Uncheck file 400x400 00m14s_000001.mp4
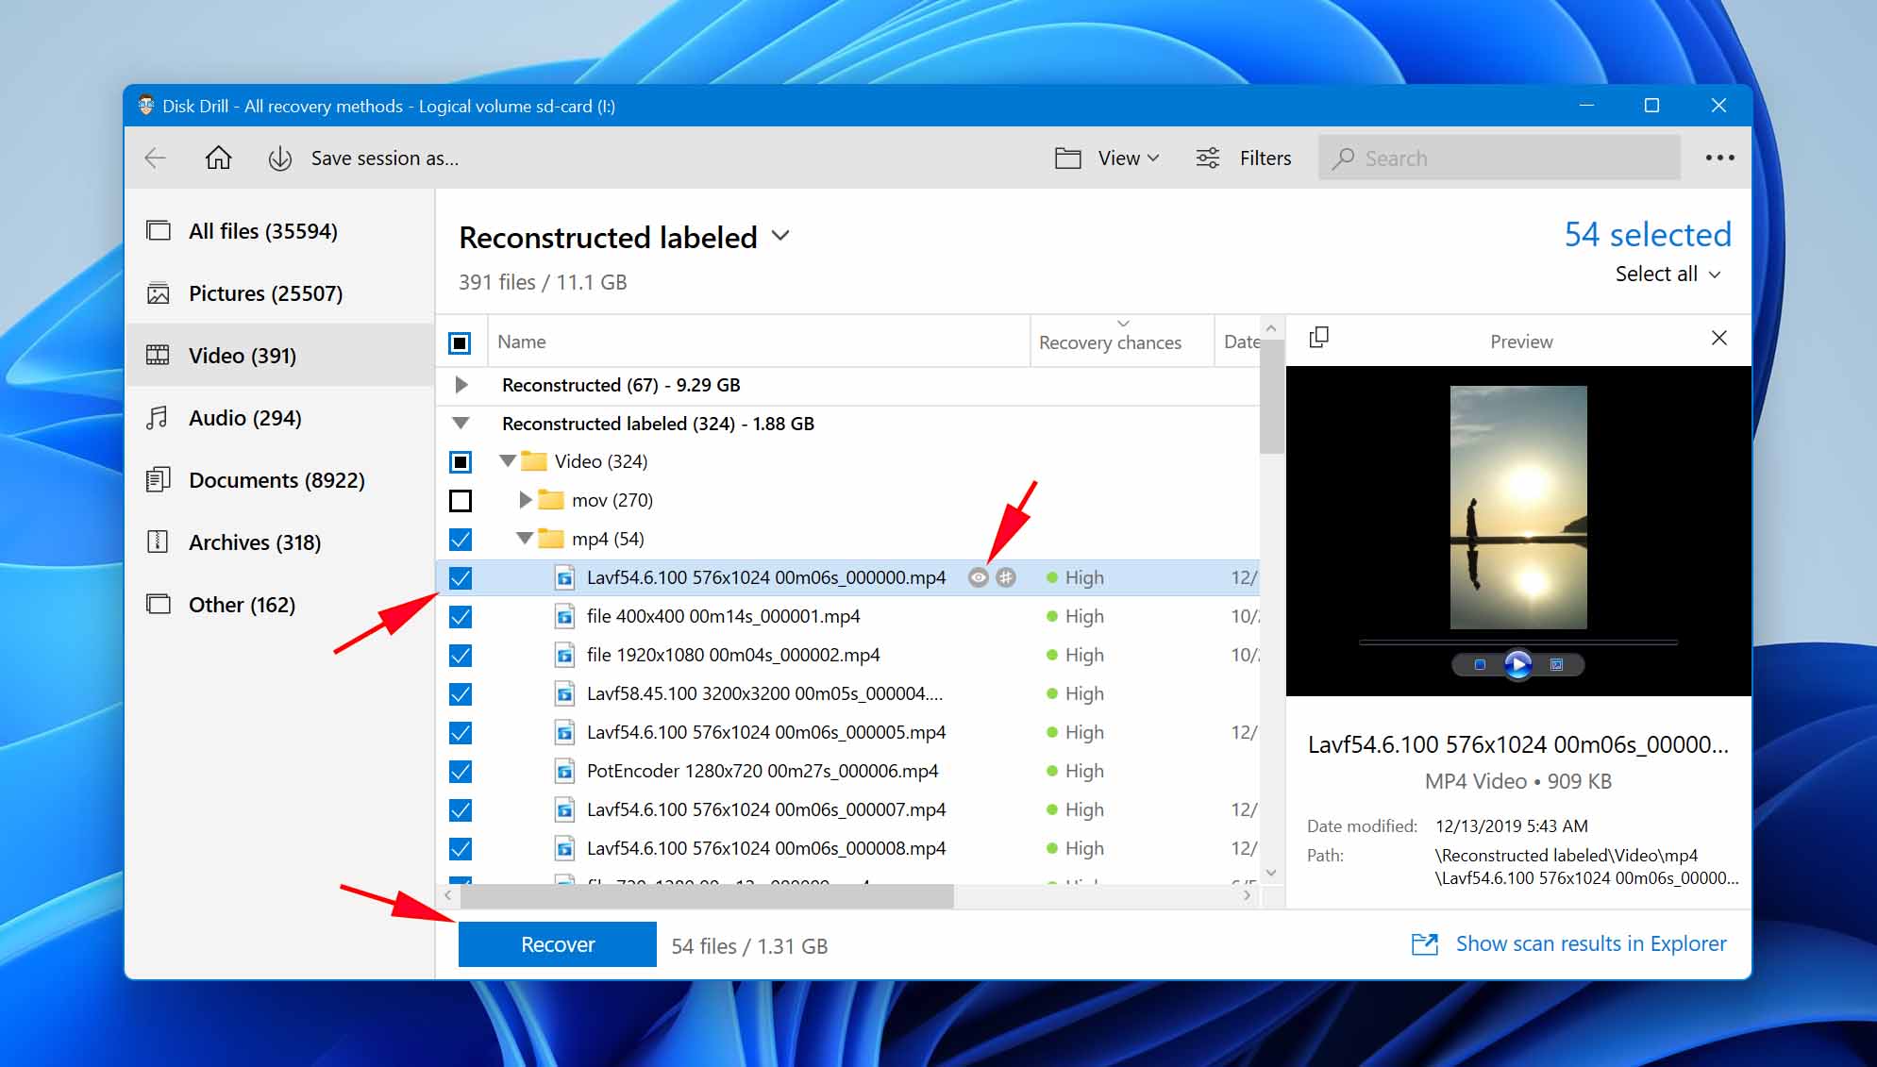The width and height of the screenshot is (1877, 1067). 461,617
